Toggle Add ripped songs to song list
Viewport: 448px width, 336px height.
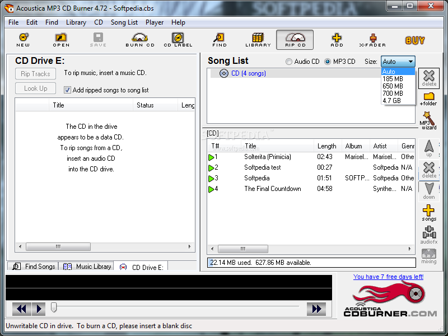[x=67, y=90]
